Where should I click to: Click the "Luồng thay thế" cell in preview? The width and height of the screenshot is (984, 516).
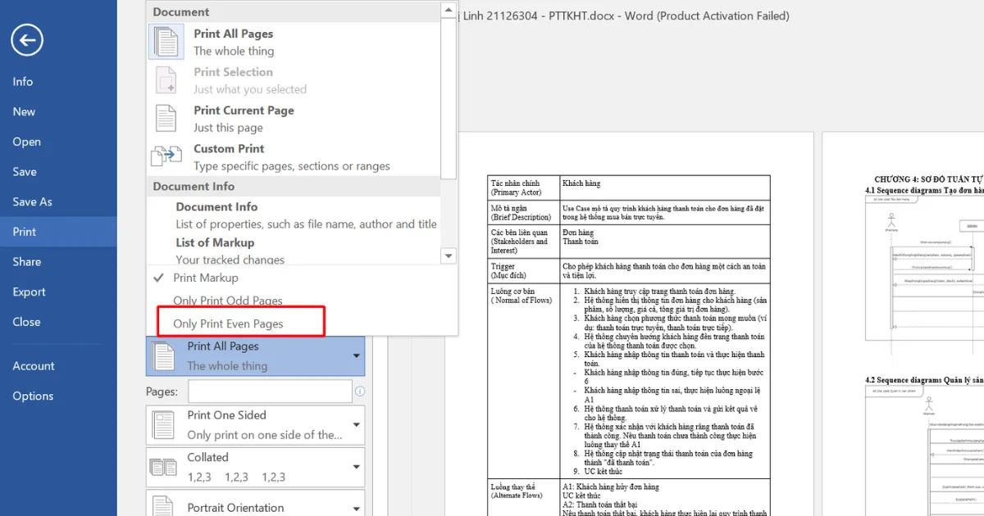pos(523,498)
